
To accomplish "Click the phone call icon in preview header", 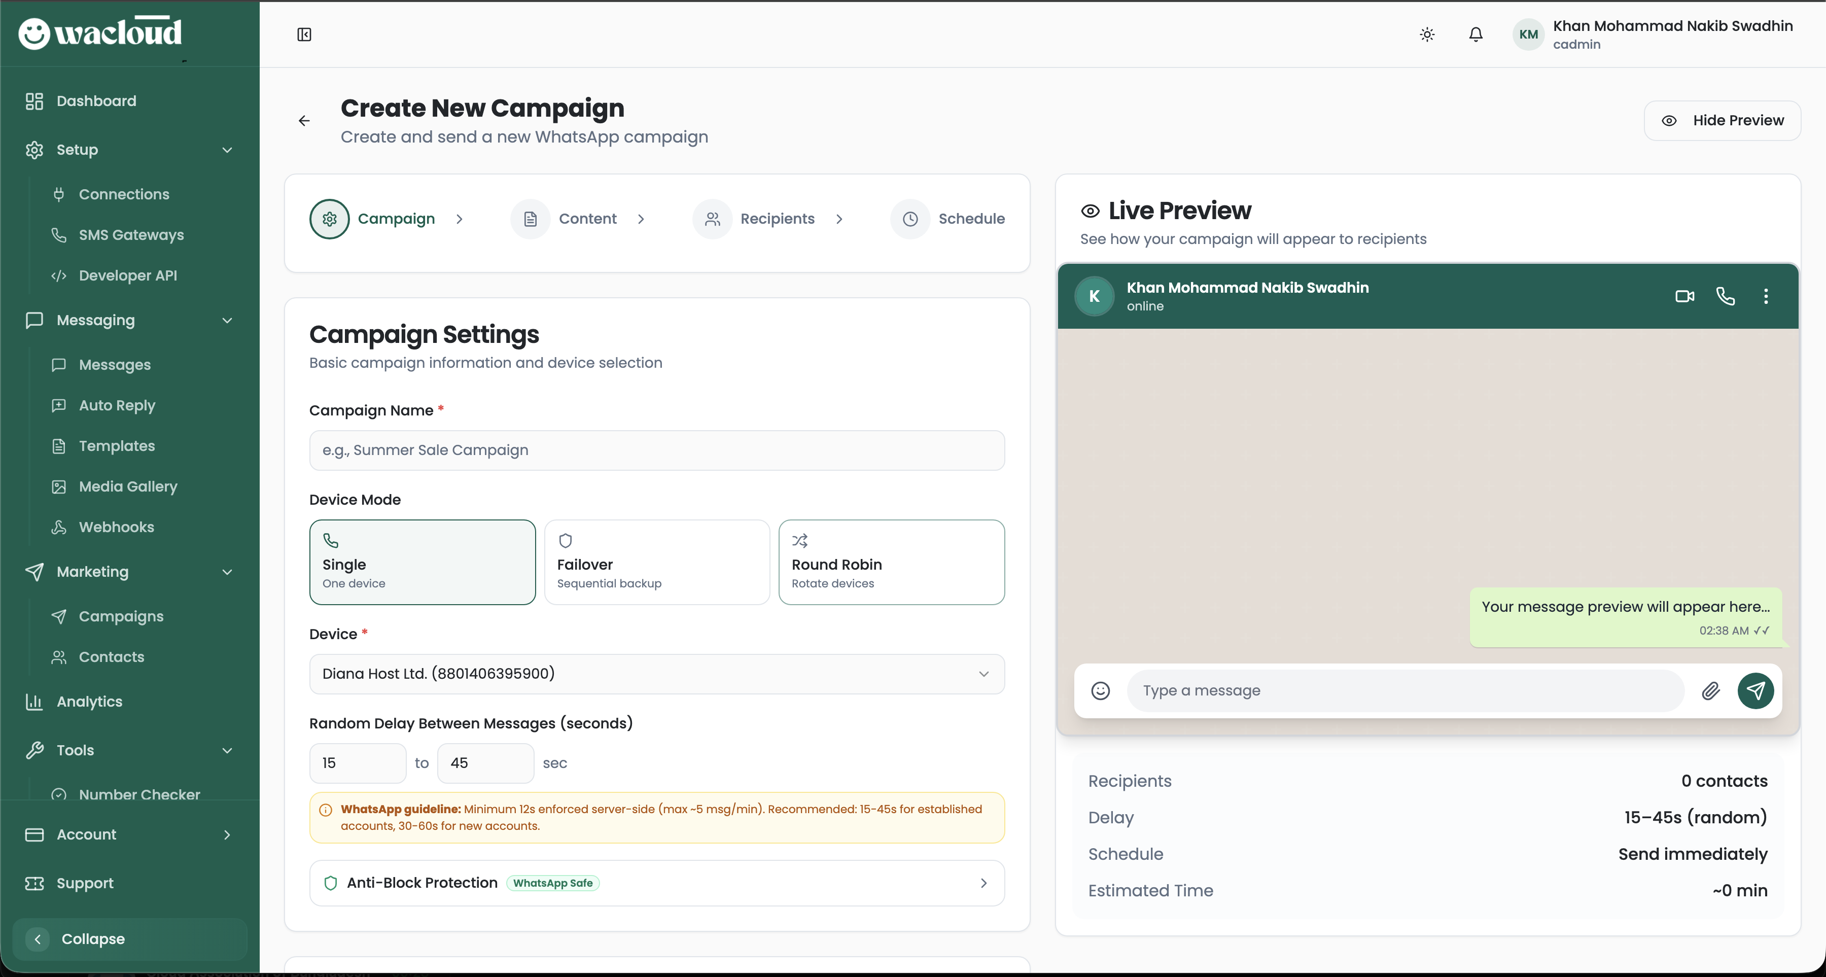I will click(x=1726, y=296).
